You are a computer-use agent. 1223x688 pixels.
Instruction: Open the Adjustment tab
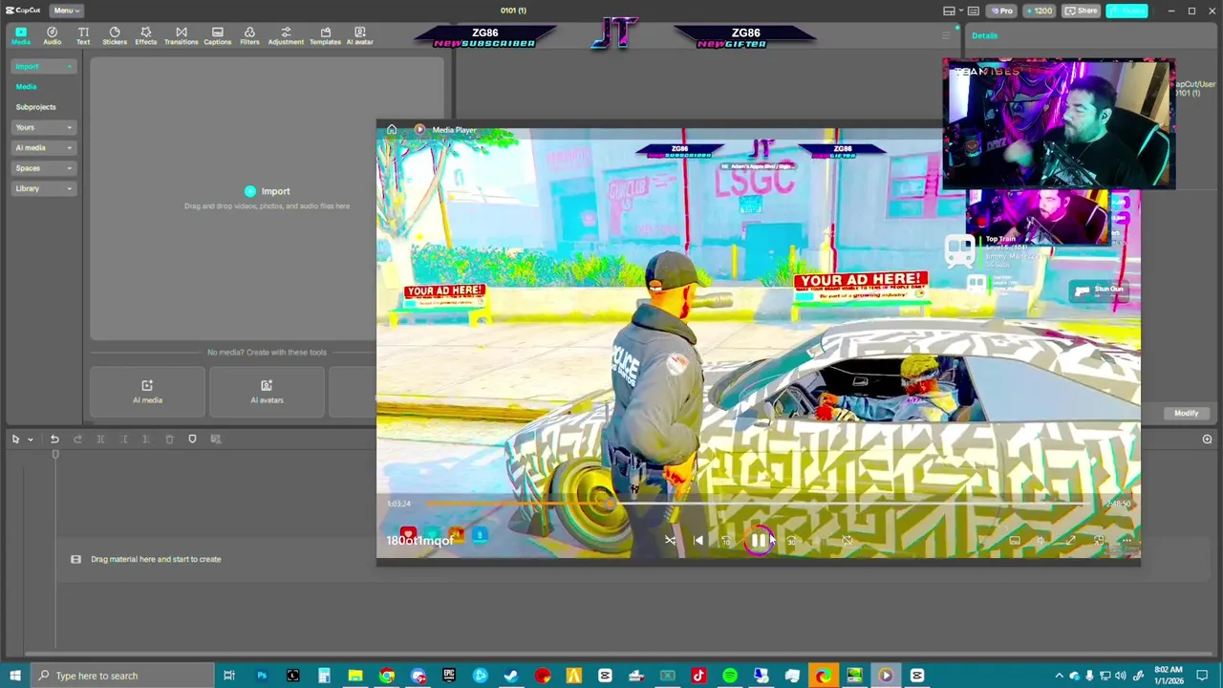pyautogui.click(x=286, y=35)
